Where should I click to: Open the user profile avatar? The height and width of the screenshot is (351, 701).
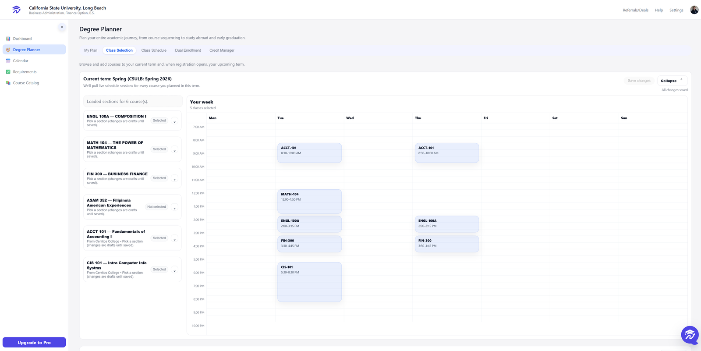coord(694,10)
